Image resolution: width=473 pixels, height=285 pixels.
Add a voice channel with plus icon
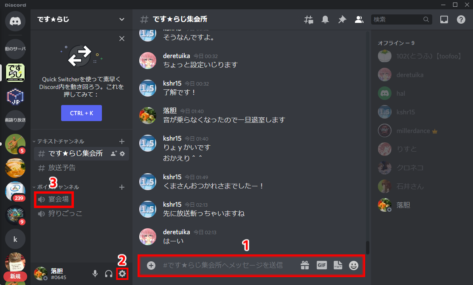pyautogui.click(x=122, y=187)
